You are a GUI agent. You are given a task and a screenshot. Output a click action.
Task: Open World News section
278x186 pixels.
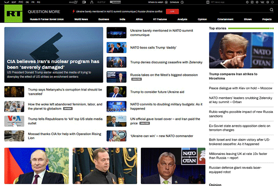click(81, 19)
